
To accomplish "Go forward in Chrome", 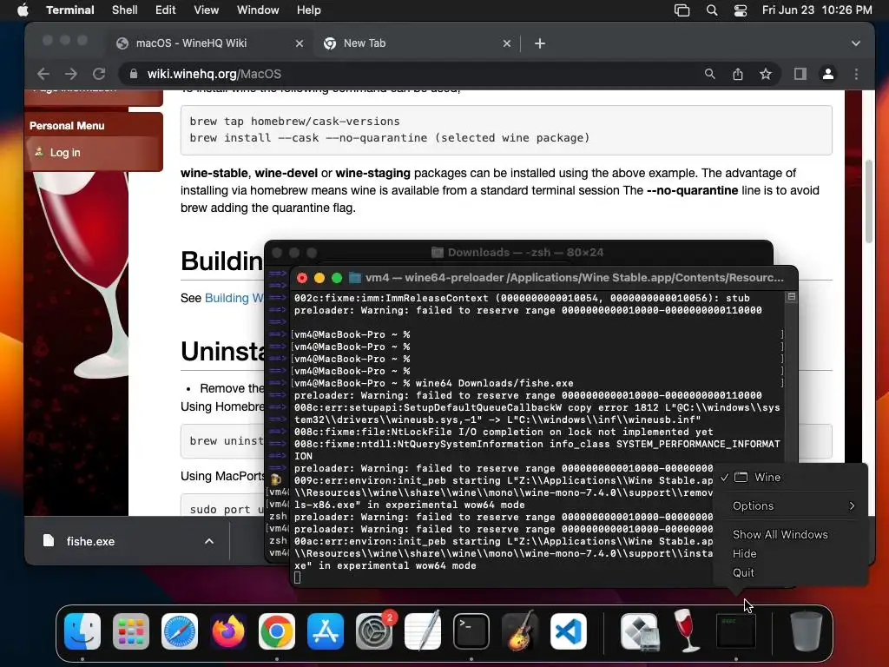I will coord(71,74).
